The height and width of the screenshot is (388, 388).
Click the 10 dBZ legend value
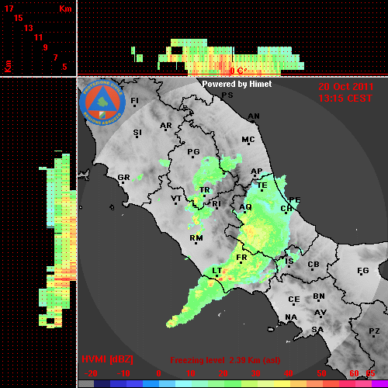tap(191, 373)
